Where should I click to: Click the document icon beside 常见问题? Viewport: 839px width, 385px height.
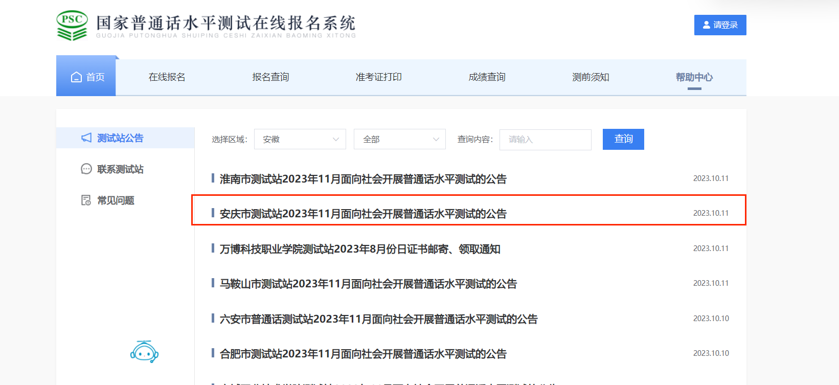coord(86,200)
